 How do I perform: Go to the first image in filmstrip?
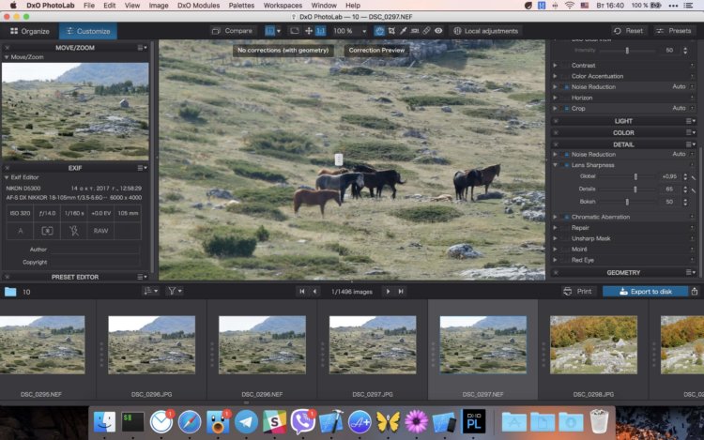302,292
